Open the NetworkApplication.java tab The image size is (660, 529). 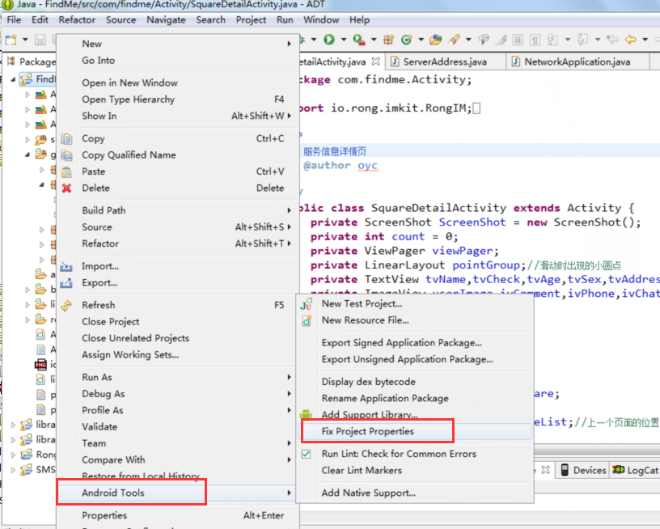click(x=577, y=61)
